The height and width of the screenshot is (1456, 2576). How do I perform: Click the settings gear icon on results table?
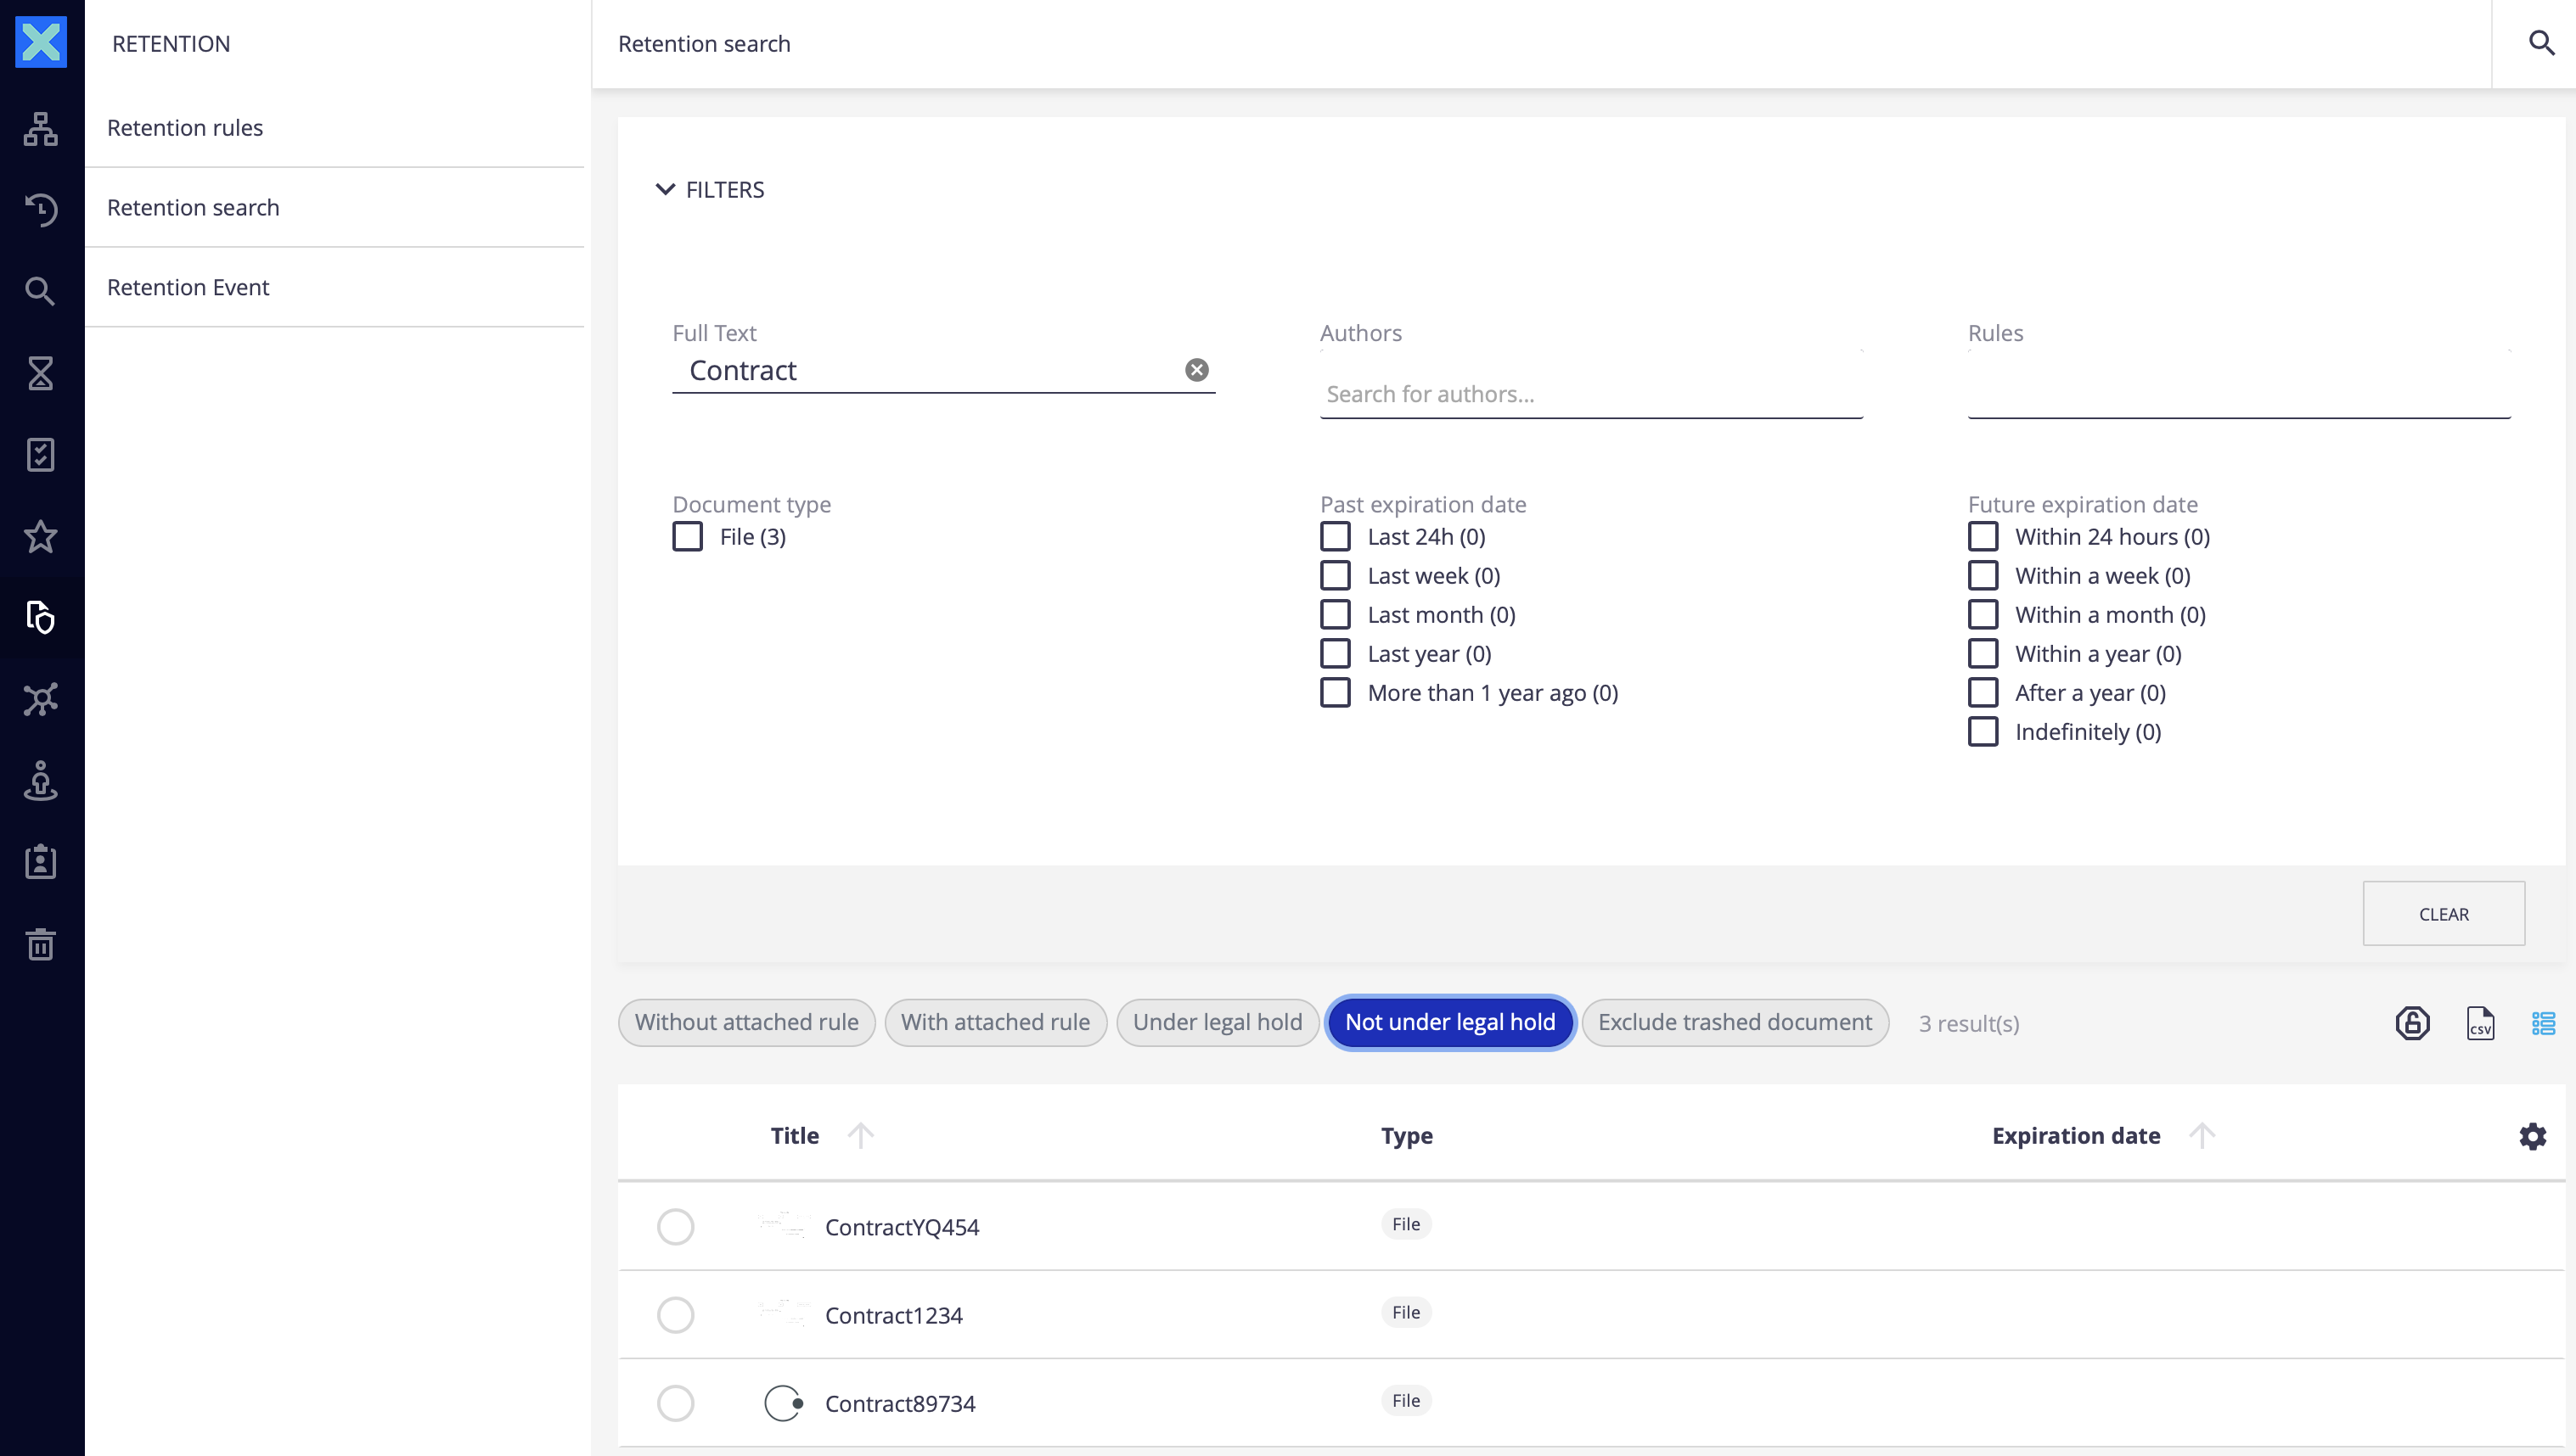(x=2534, y=1136)
